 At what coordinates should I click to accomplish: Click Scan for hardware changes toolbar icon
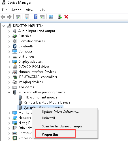51,17
